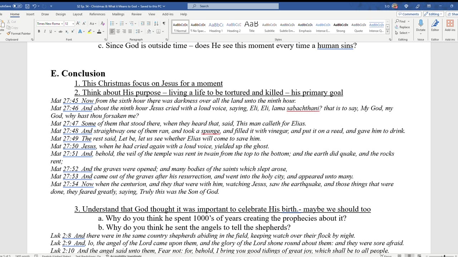Viewport: 458px width, 257px height.
Task: Open line and paragraph spacing options
Action: pos(138,31)
